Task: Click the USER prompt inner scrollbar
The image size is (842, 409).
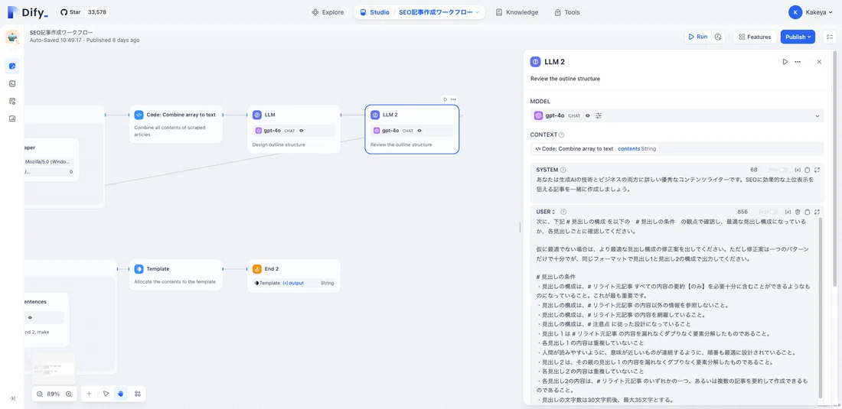Action: pos(821,307)
